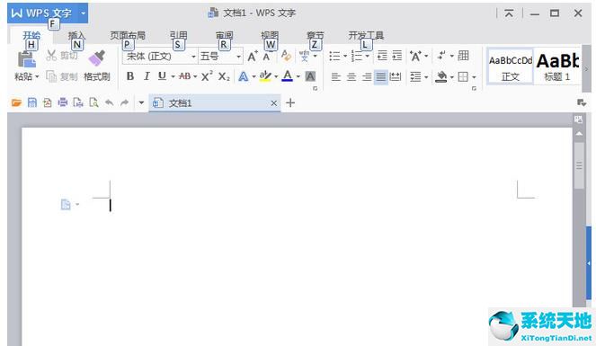Open the highlight color dropdown arrow
Image resolution: width=596 pixels, height=346 pixels.
(276, 76)
